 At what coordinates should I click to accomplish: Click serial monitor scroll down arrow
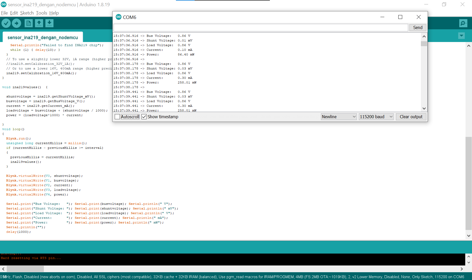[424, 108]
